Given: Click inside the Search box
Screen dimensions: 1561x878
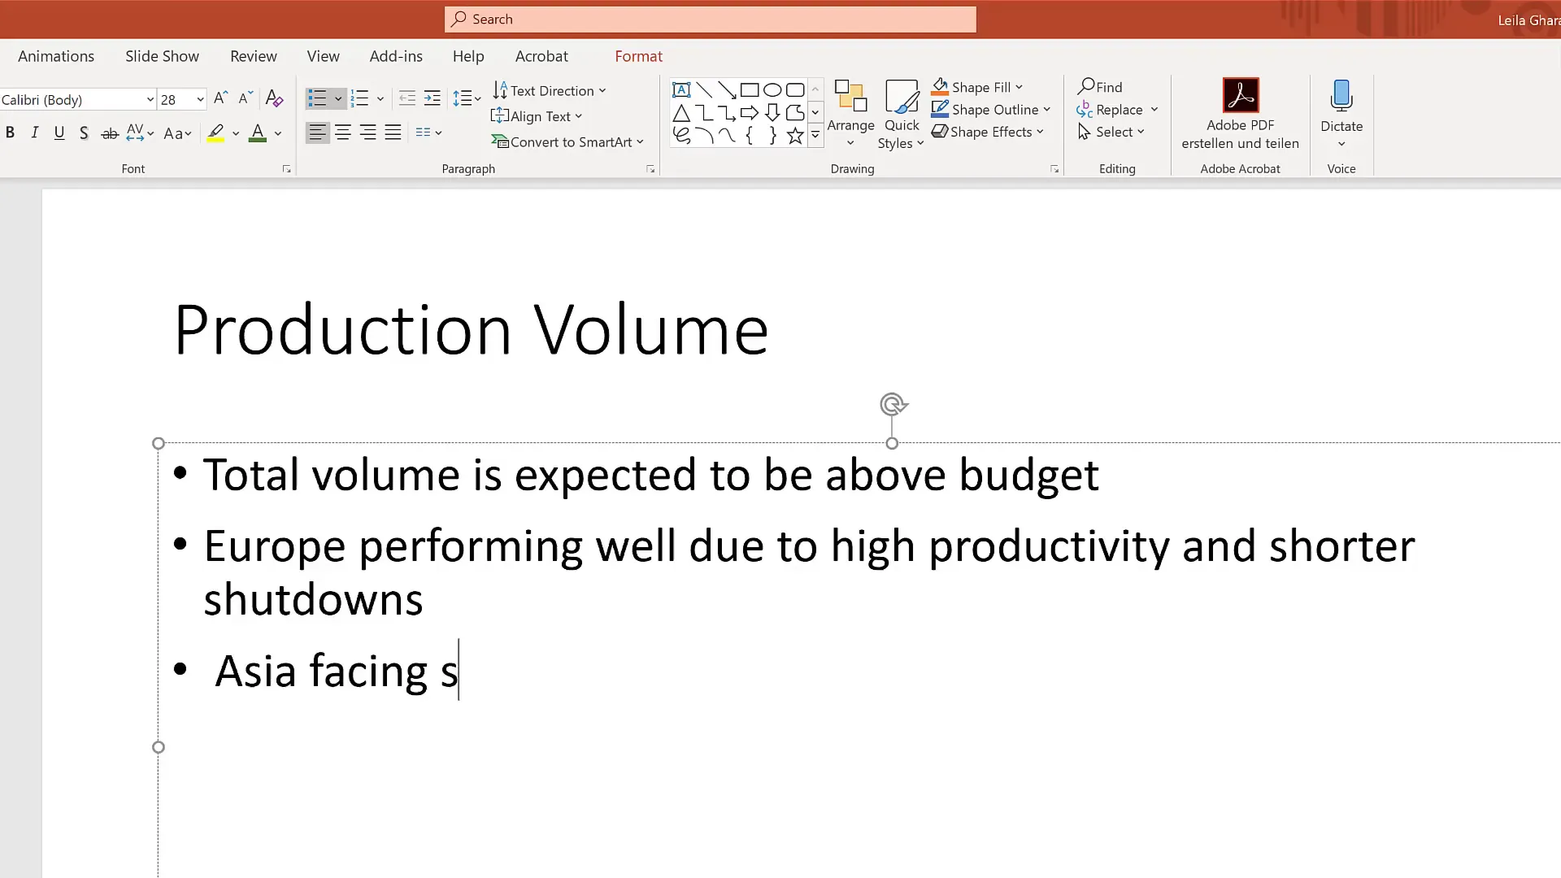Looking at the screenshot, I should 710,19.
